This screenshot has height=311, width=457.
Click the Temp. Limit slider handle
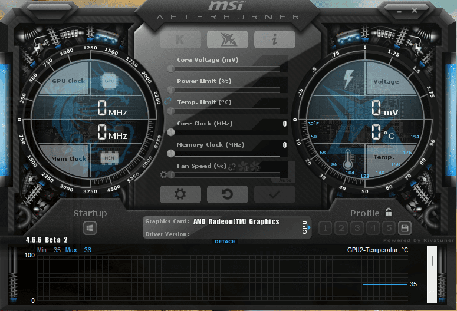coord(171,111)
